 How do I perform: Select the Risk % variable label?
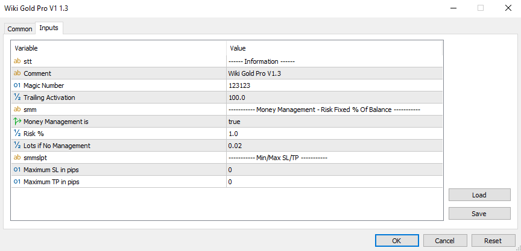34,134
